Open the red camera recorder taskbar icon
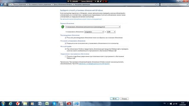Viewport: 189px width, 106px height. coord(69,104)
